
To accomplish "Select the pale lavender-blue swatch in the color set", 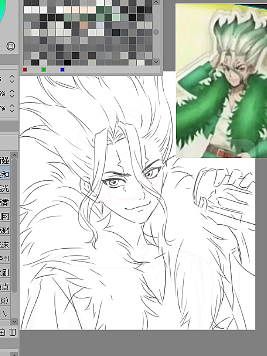I will coord(100,25).
